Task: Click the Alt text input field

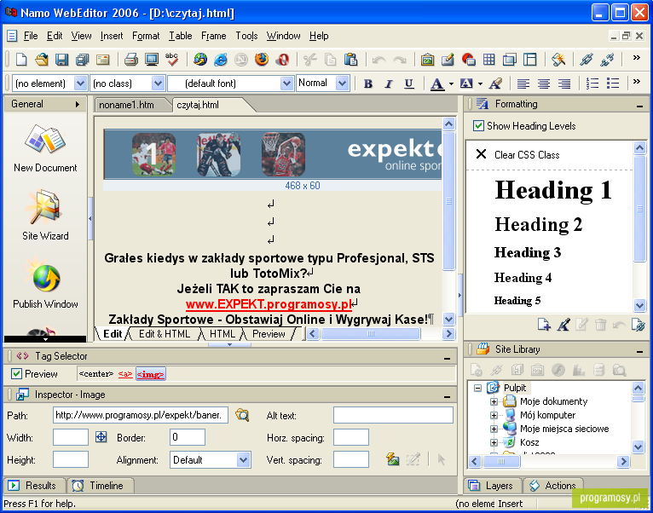Action: [x=393, y=415]
